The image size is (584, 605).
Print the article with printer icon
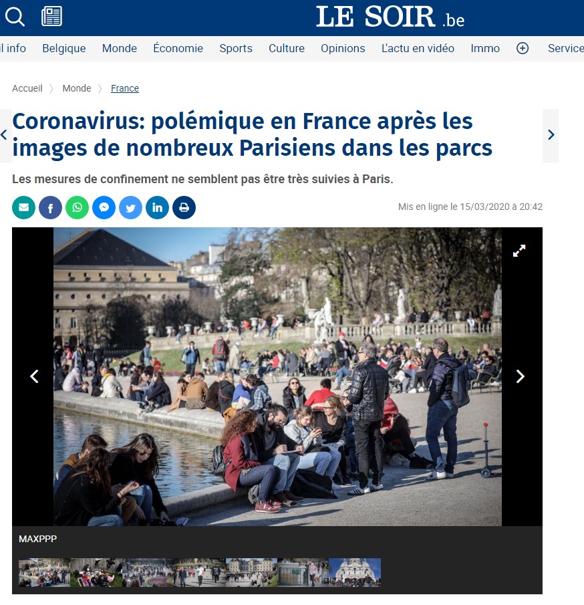pos(184,208)
